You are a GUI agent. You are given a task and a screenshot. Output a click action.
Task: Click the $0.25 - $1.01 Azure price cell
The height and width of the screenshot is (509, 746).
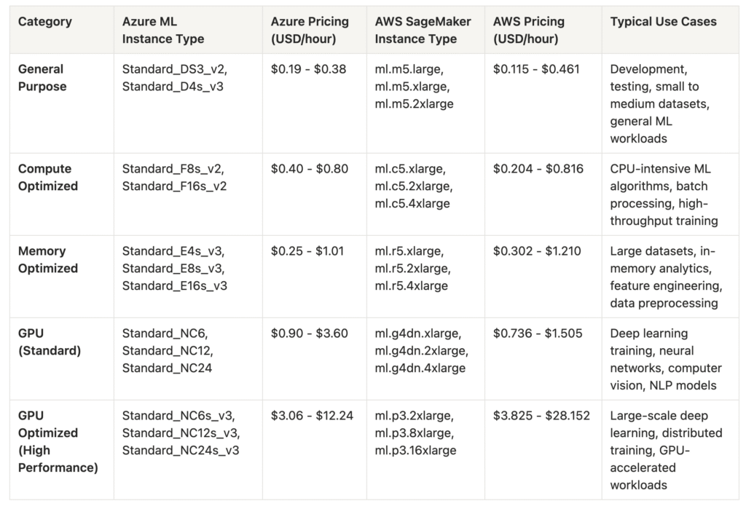point(308,251)
